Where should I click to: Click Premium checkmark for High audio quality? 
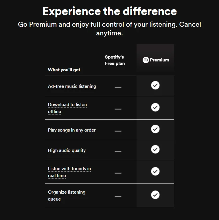(155, 149)
